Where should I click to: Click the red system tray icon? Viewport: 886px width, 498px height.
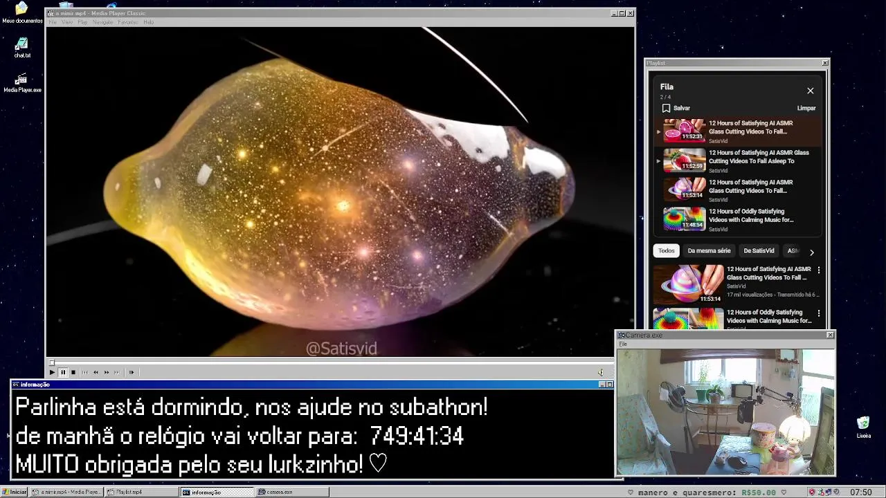pos(812,492)
